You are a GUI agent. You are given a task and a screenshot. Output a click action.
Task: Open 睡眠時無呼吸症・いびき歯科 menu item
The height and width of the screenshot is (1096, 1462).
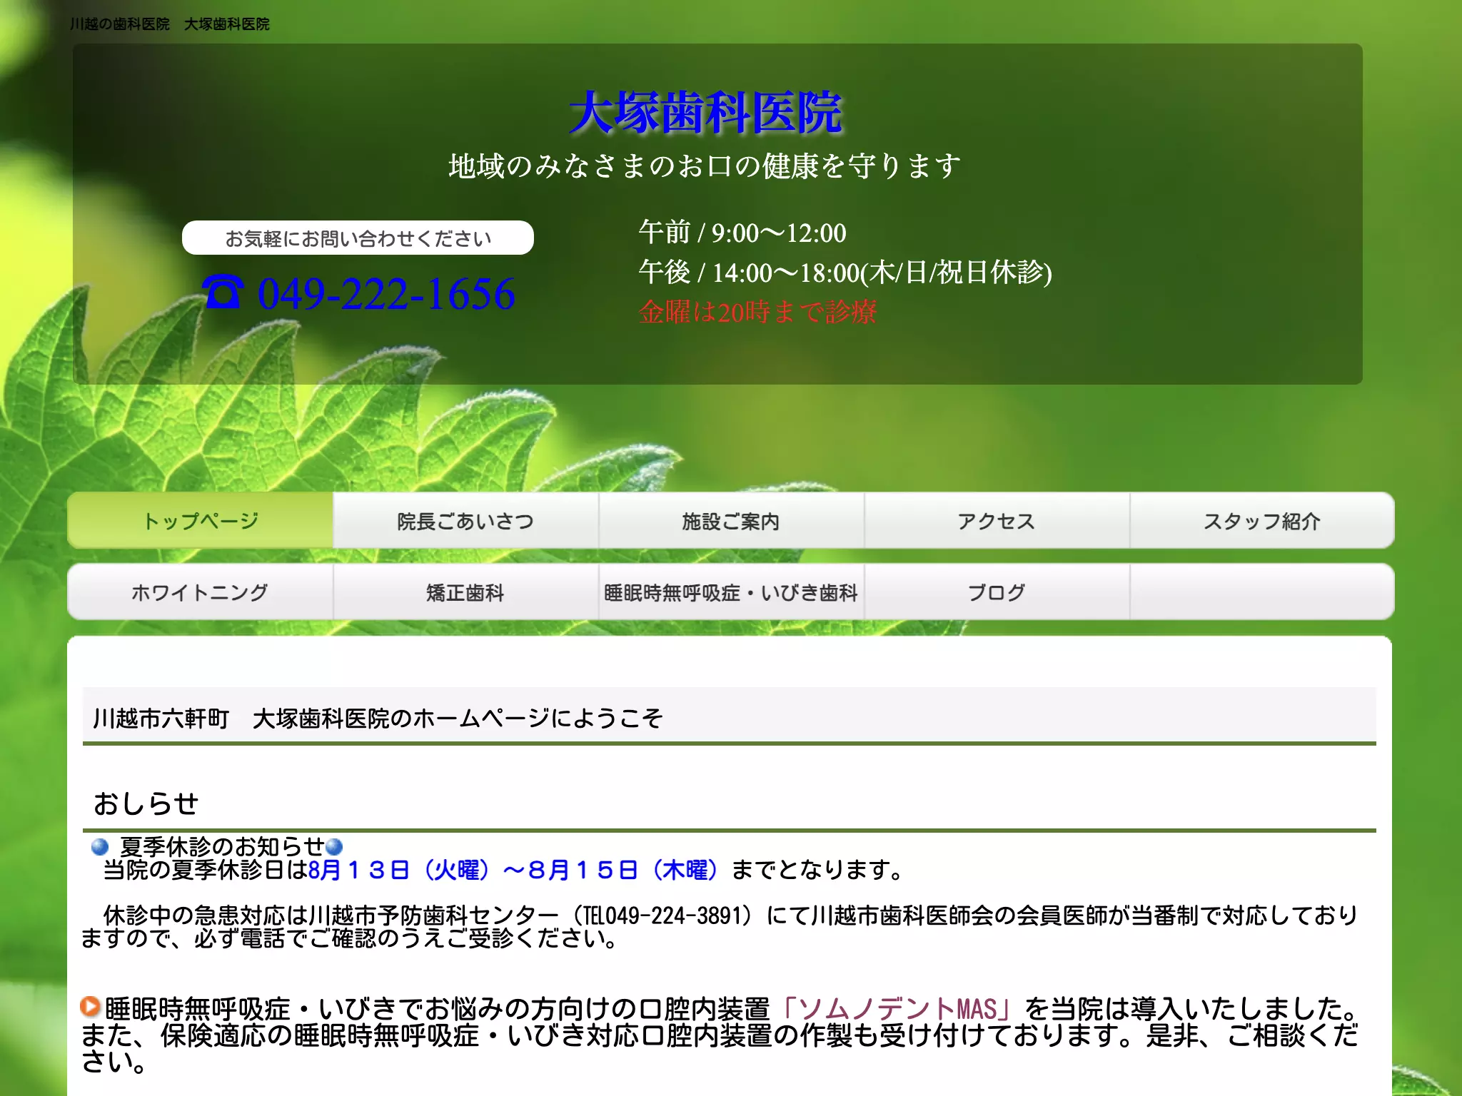(x=731, y=592)
